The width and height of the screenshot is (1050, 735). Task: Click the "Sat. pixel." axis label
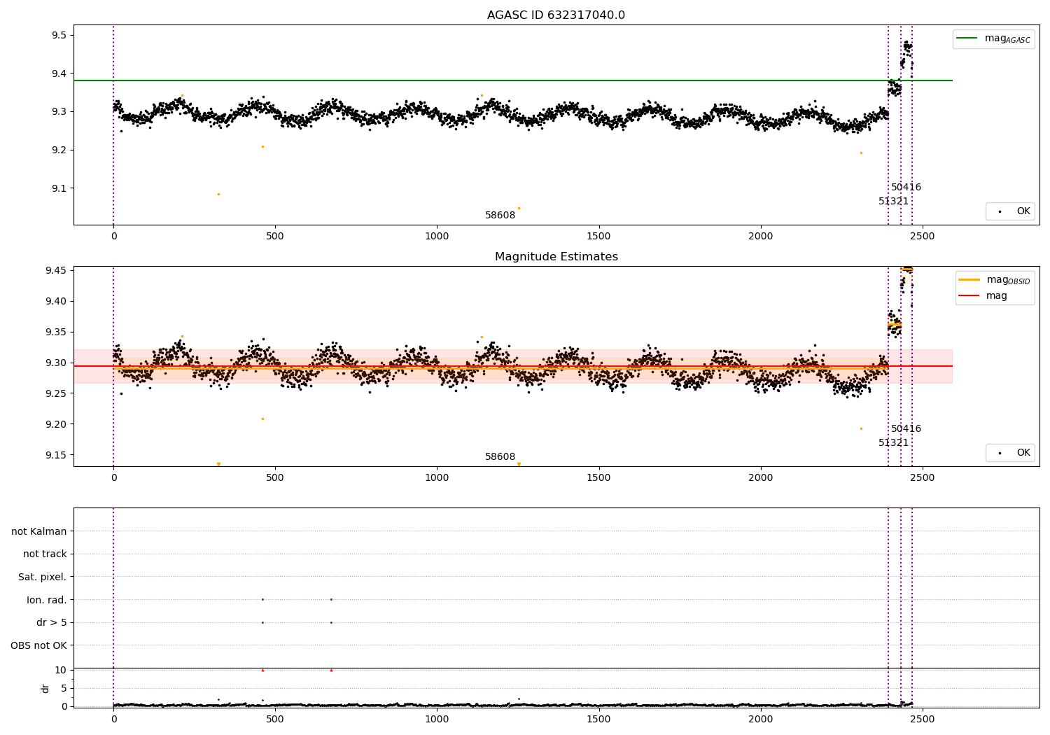coord(43,577)
